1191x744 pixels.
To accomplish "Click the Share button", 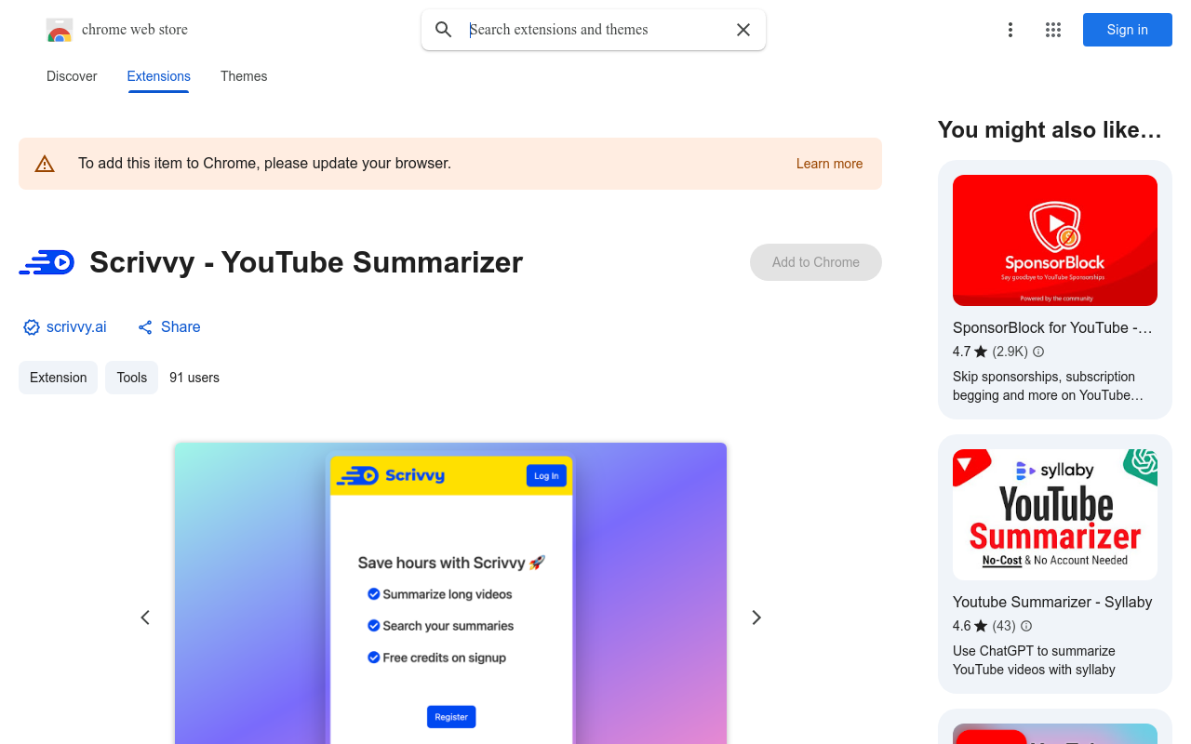I will point(169,327).
